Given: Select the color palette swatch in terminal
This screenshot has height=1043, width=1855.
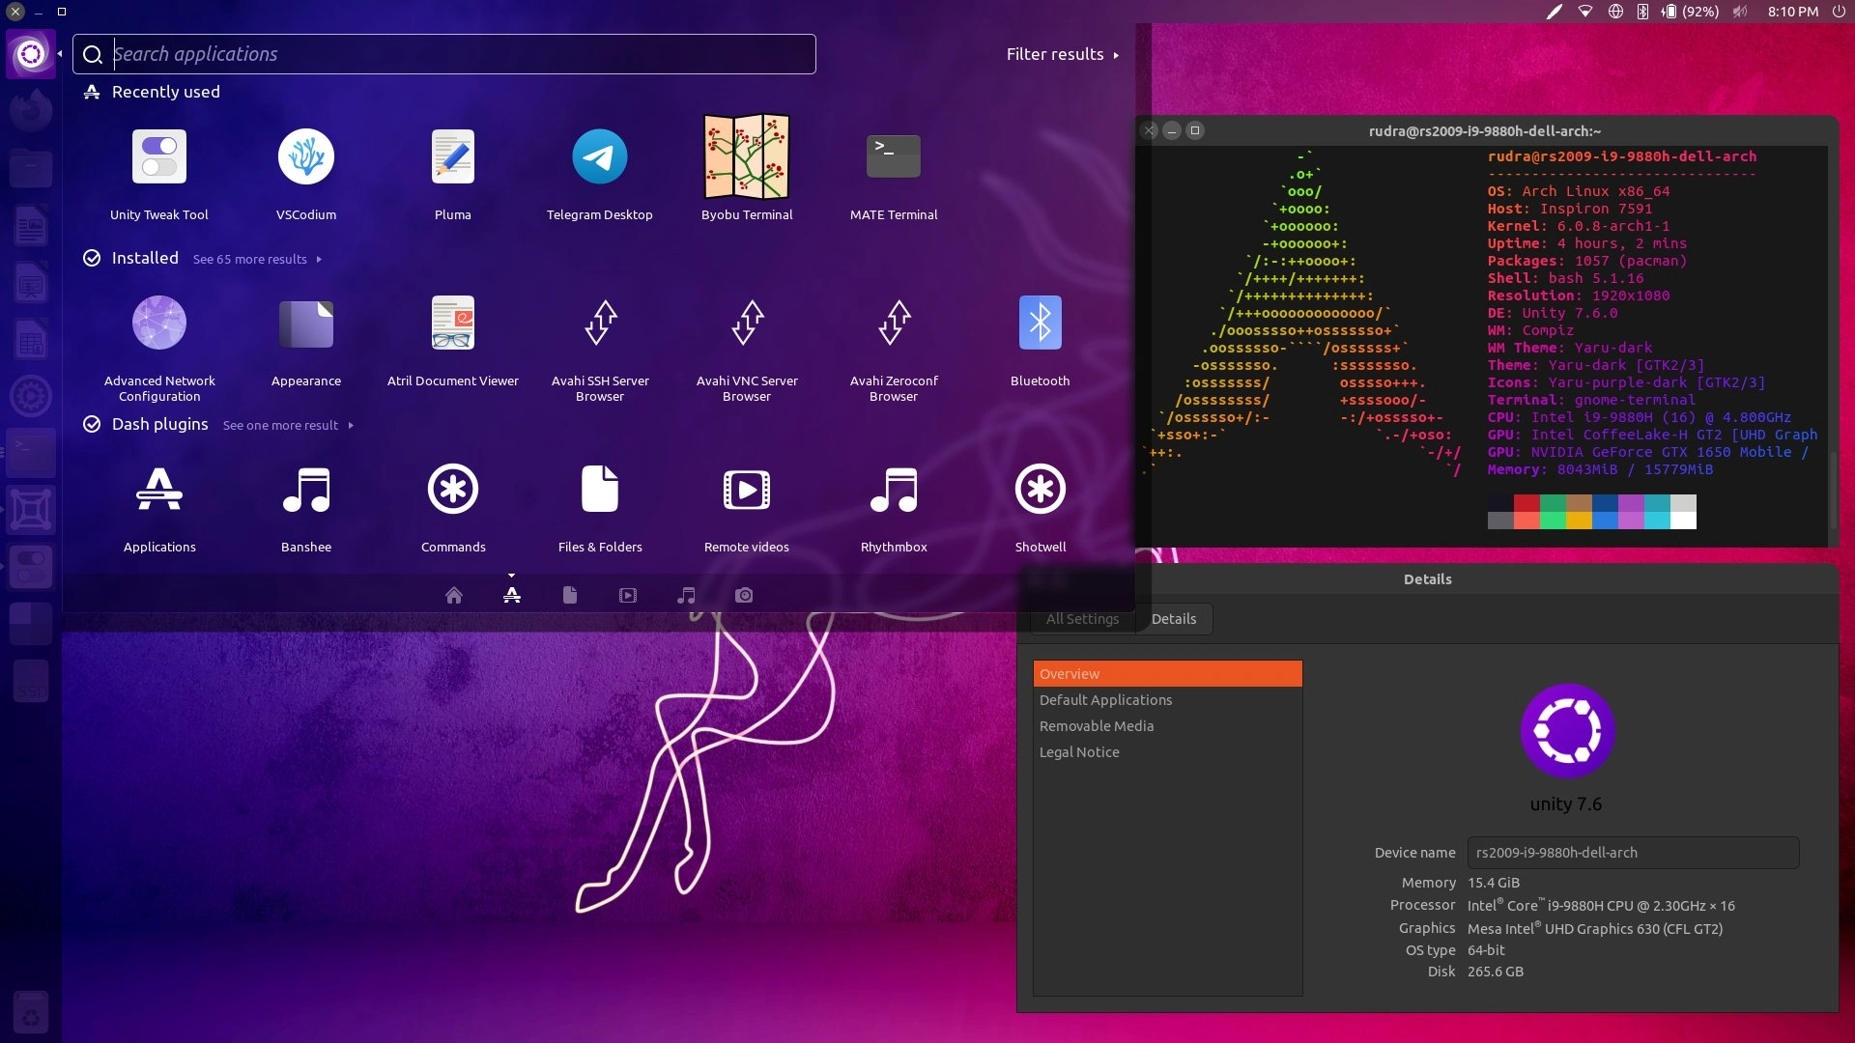Looking at the screenshot, I should pos(1591,509).
